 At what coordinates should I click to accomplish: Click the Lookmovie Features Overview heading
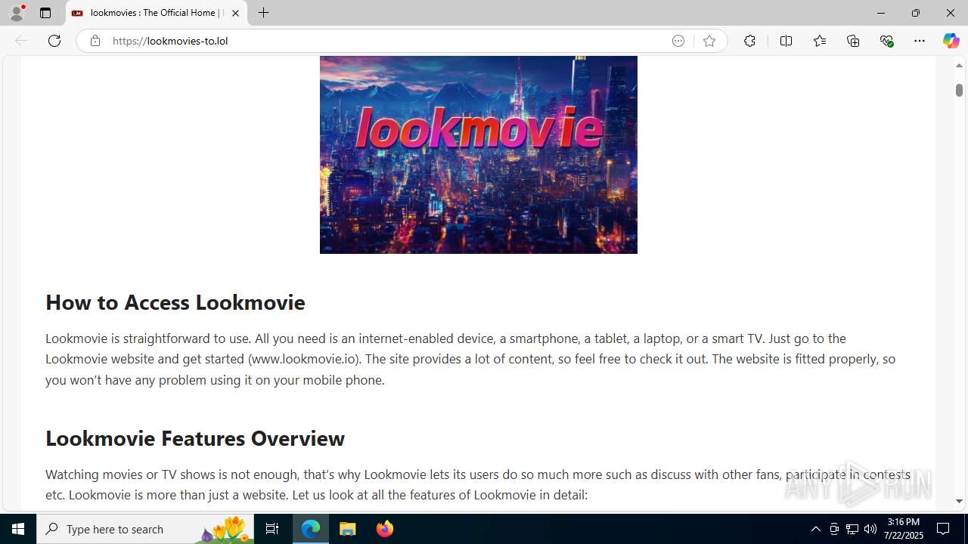(195, 438)
